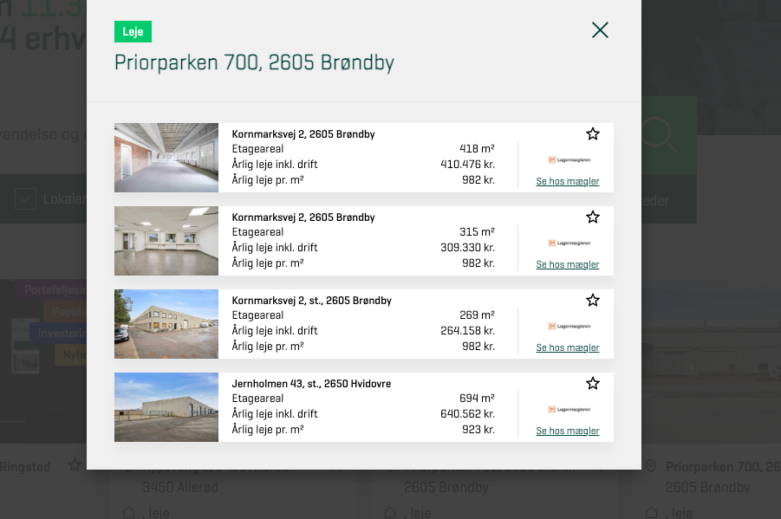
Task: Open Jernholmen 43 building thumbnail
Action: (x=166, y=407)
